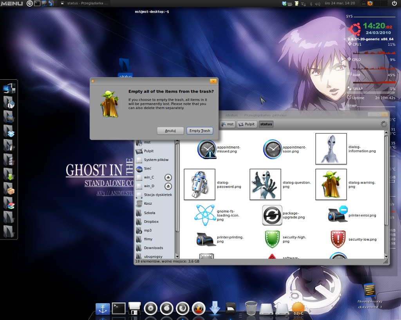
Task: Open Sieć in sidebar
Action: tap(154, 168)
